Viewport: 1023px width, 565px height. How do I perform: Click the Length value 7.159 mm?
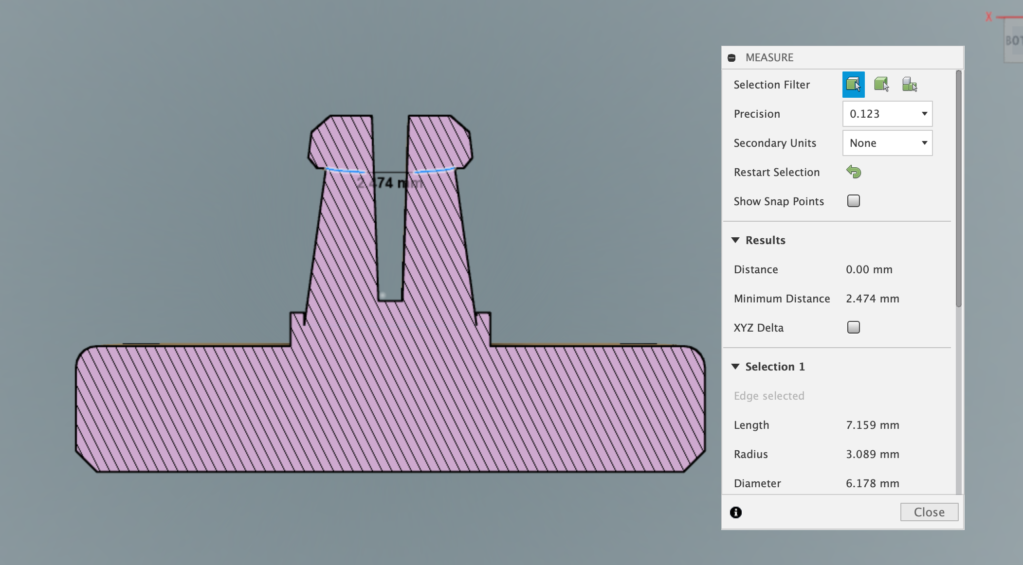(x=873, y=425)
